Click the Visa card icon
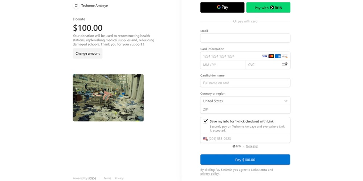 coord(265,56)
